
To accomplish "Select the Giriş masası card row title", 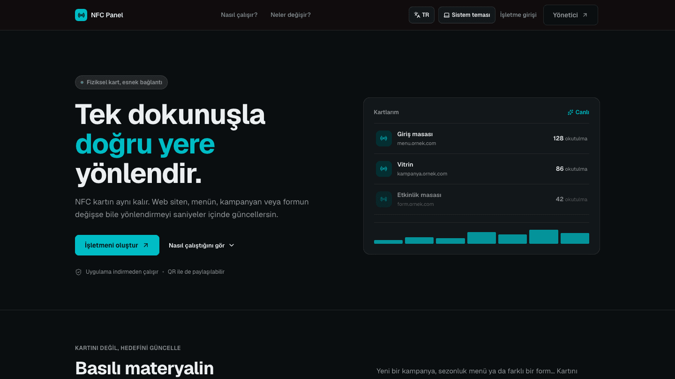I will click(415, 134).
